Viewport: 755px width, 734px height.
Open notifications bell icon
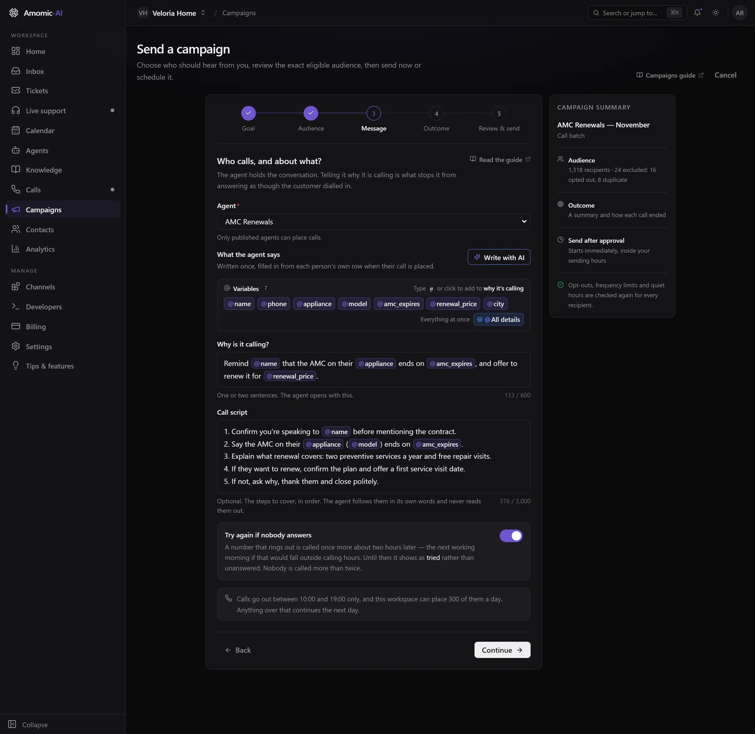click(x=697, y=13)
